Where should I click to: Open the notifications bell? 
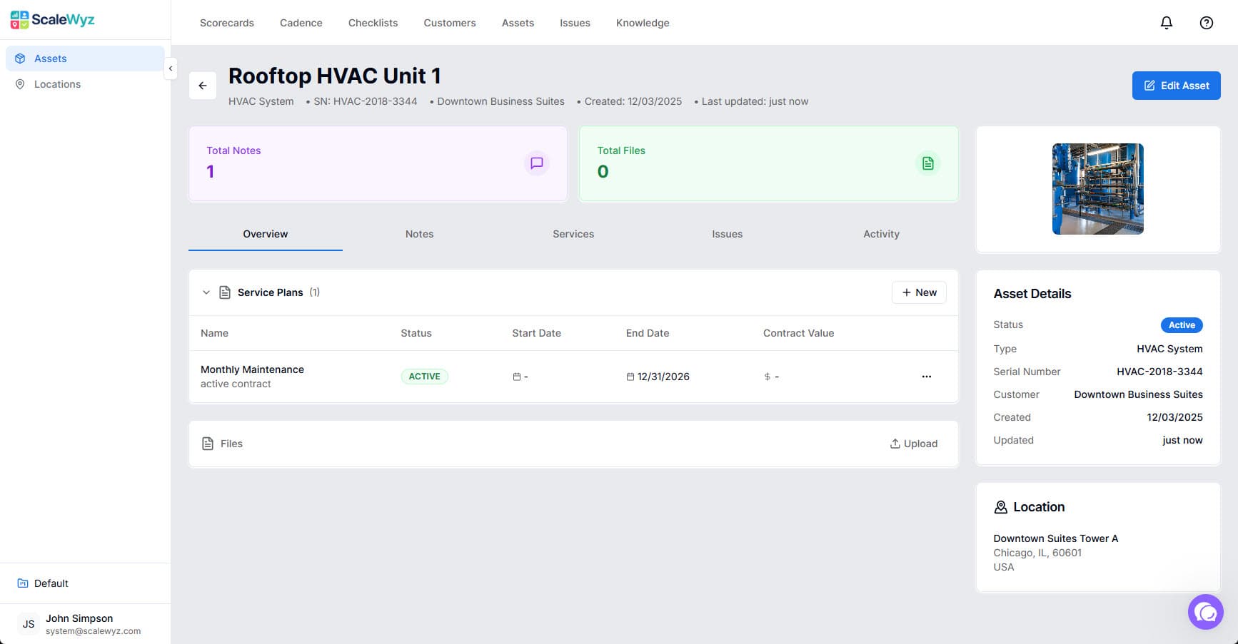[1166, 22]
